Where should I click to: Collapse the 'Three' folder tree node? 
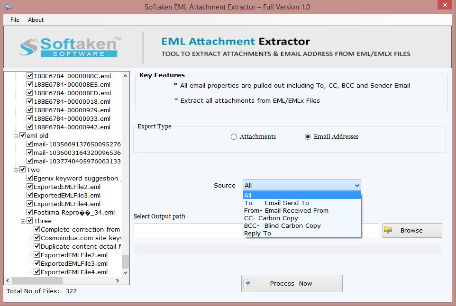pos(23,221)
